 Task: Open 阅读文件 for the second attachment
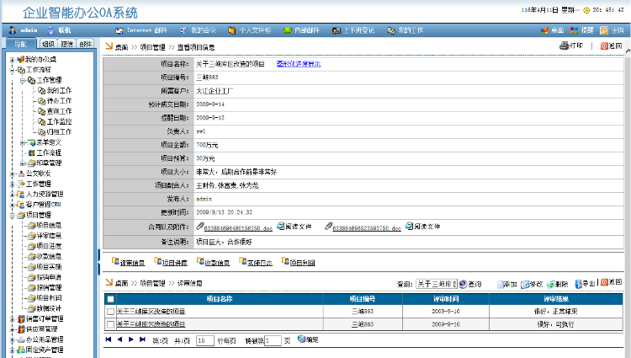coord(422,227)
